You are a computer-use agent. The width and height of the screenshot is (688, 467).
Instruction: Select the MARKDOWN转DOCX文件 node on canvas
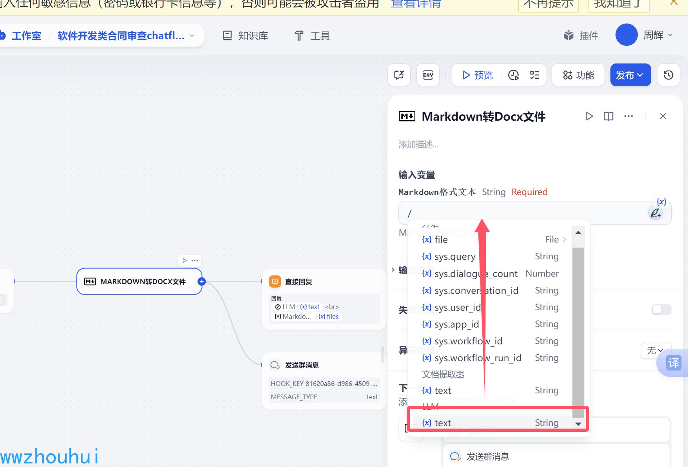click(x=139, y=281)
